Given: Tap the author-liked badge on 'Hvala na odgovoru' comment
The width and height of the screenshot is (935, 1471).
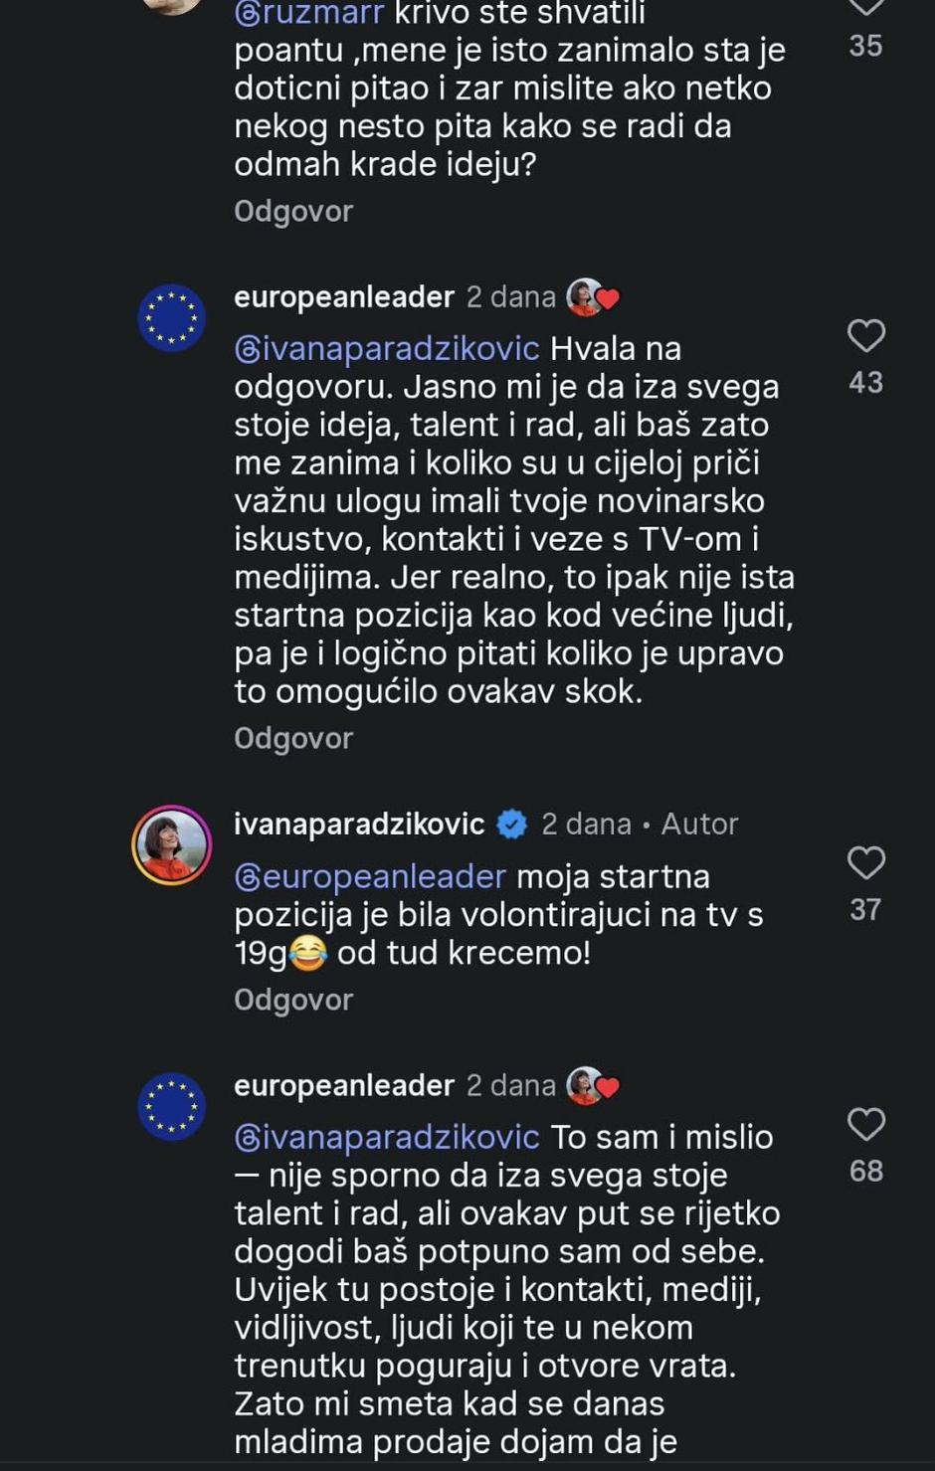Looking at the screenshot, I should (593, 297).
